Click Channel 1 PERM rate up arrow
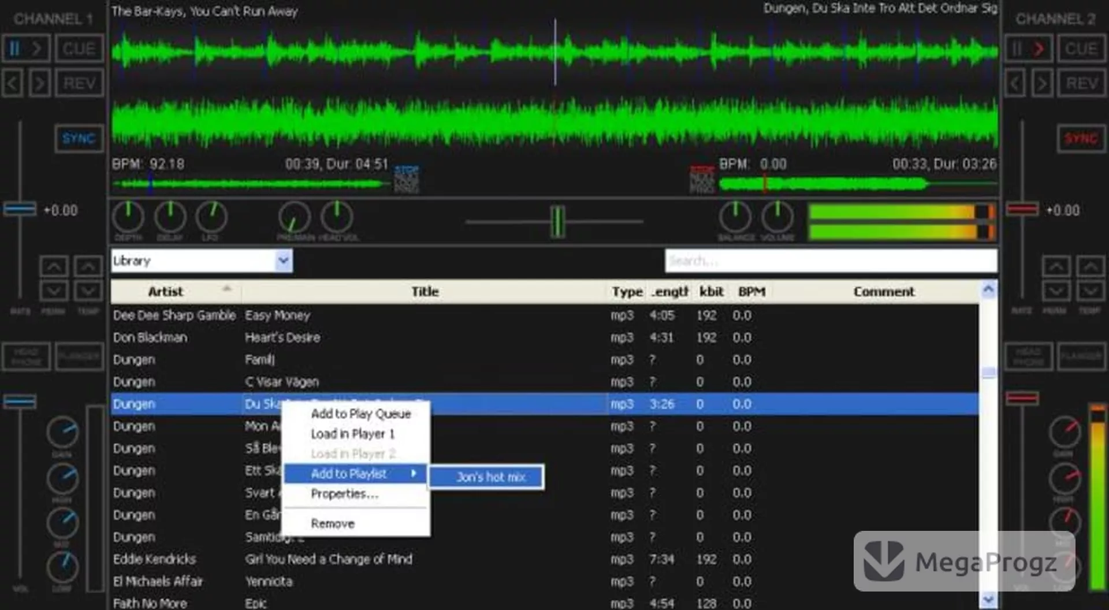1109x610 pixels. (x=54, y=266)
